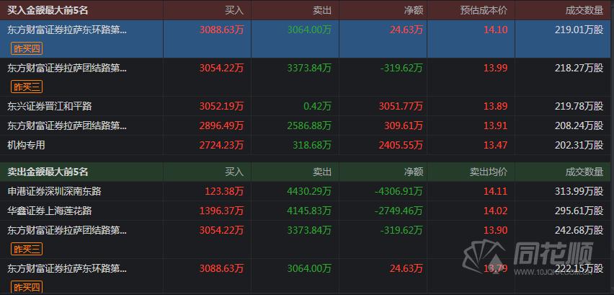Click 昨买四 tag in the 买入金额最大前5名 table

(x=27, y=48)
